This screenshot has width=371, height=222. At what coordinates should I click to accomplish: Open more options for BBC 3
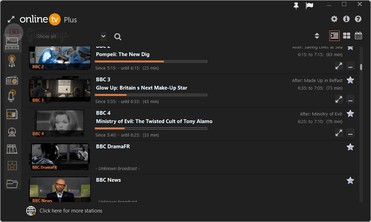pos(350,100)
